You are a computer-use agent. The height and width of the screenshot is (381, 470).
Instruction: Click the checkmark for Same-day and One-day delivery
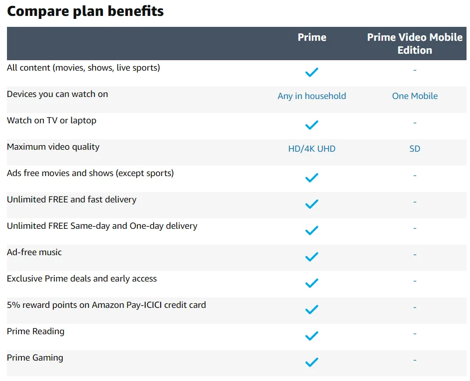pos(311,231)
